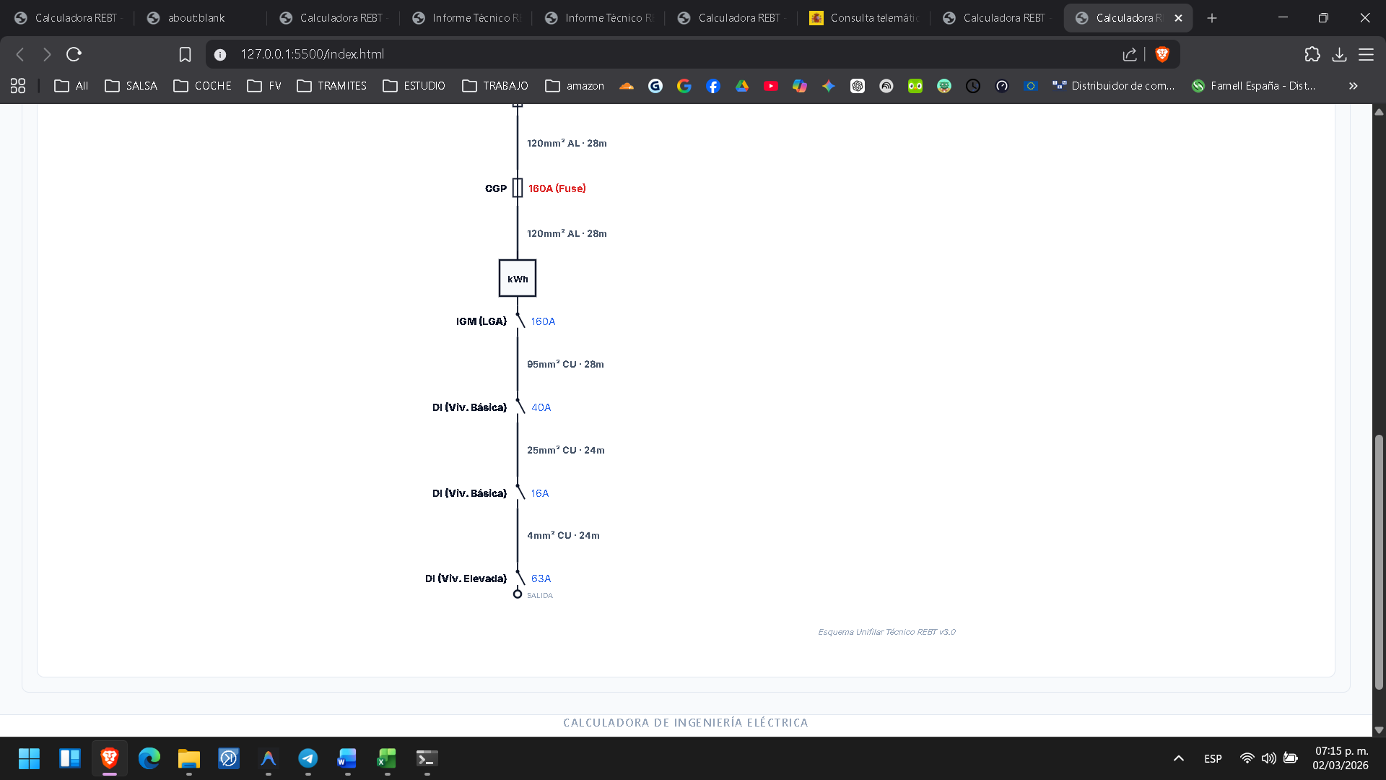Switch to the about:blank tab
This screenshot has height=780, width=1386.
click(196, 18)
